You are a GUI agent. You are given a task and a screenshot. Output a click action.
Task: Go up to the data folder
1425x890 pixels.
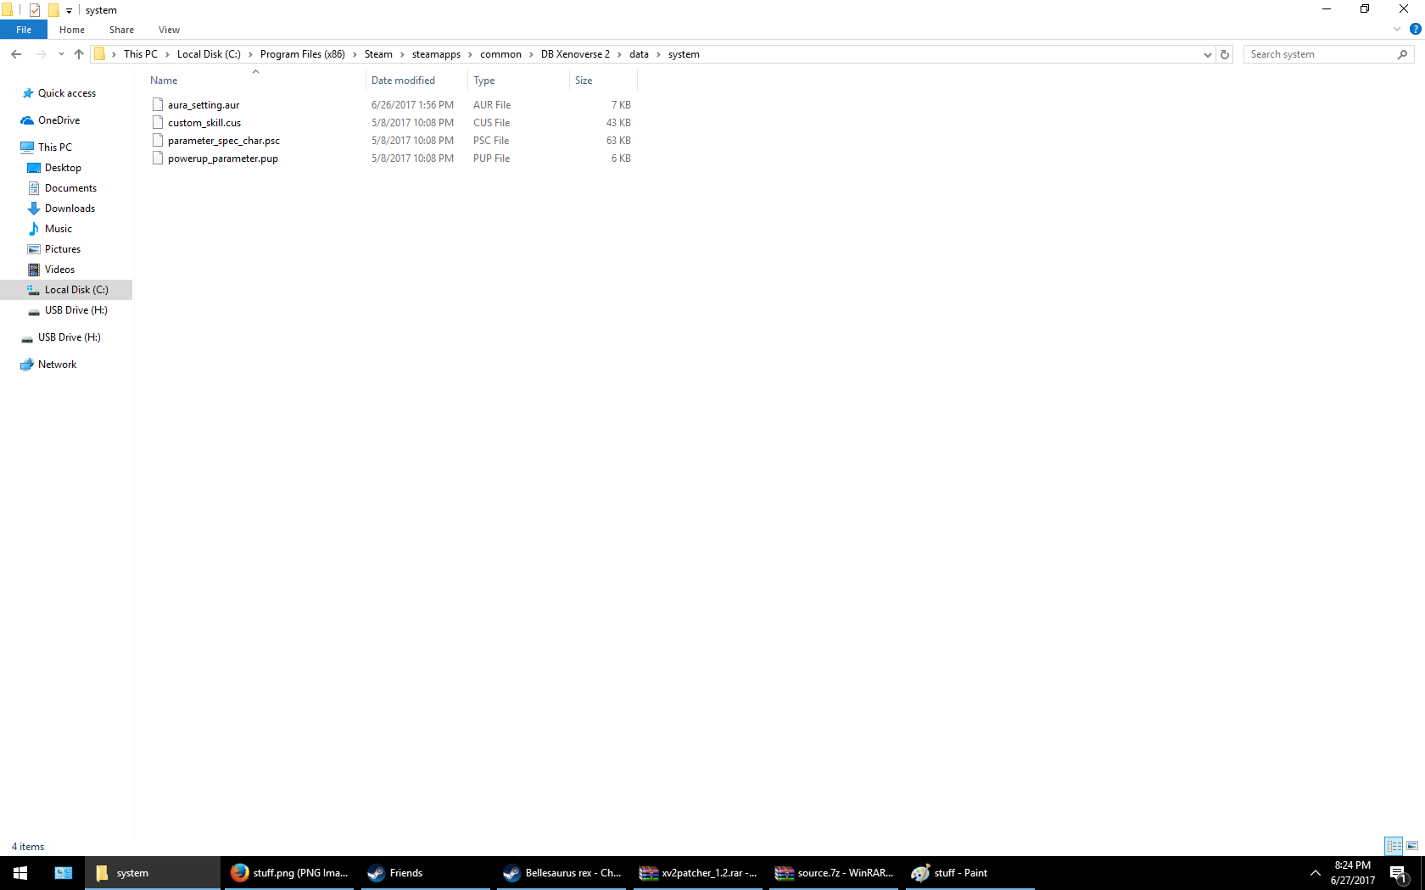click(x=79, y=54)
